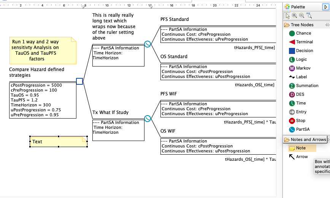The height and width of the screenshot is (198, 330).
Task: Pin the Tree Nodes drawer open
Action: [x=327, y=25]
